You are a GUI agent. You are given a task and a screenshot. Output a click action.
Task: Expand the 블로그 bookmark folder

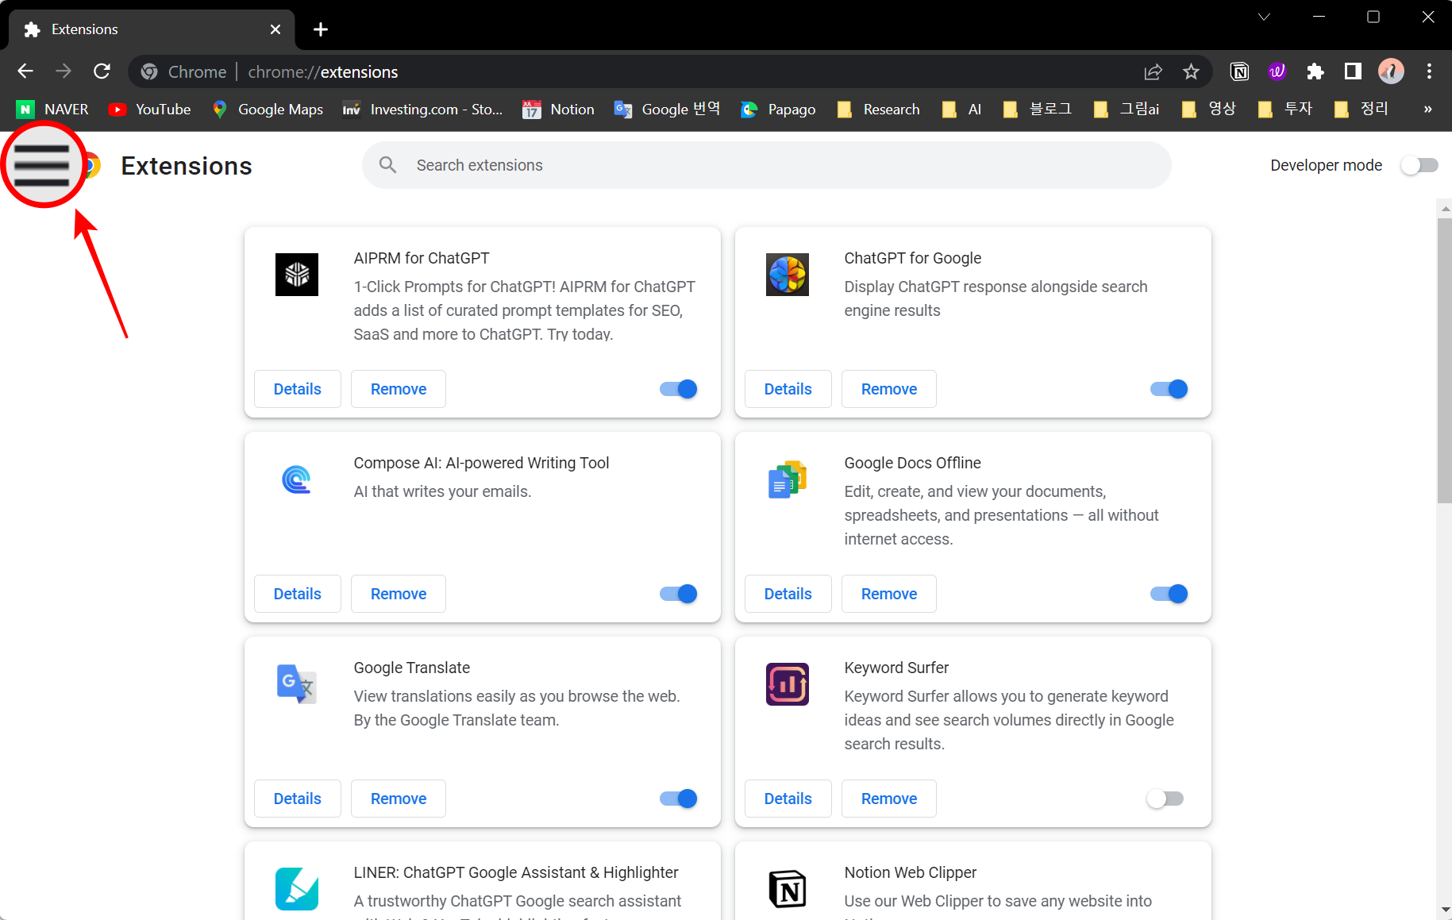tap(1038, 110)
